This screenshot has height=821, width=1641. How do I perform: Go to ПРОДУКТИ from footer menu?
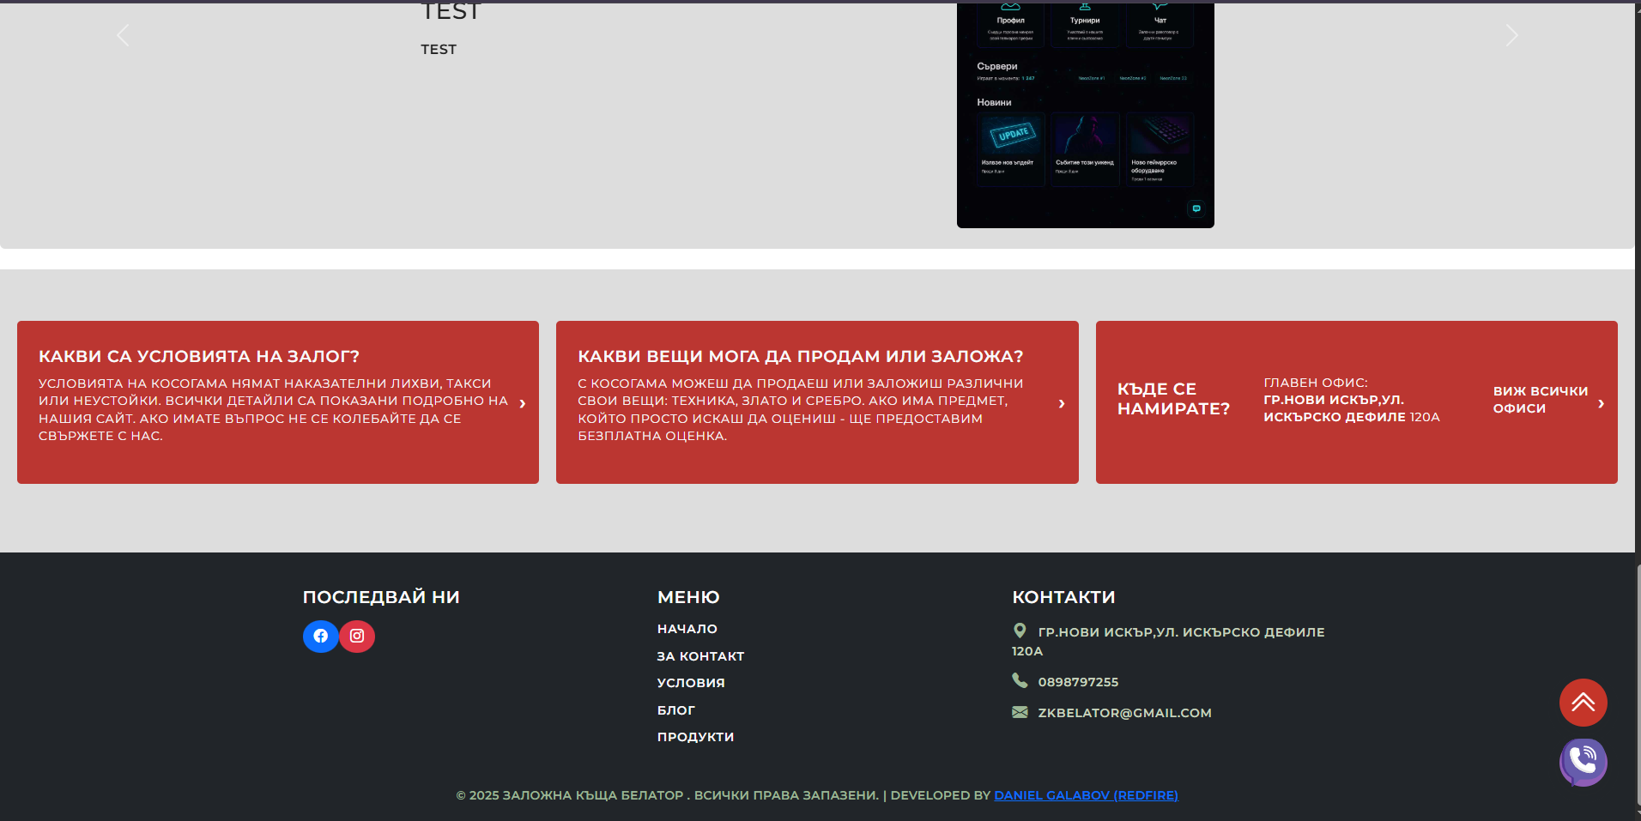tap(695, 737)
